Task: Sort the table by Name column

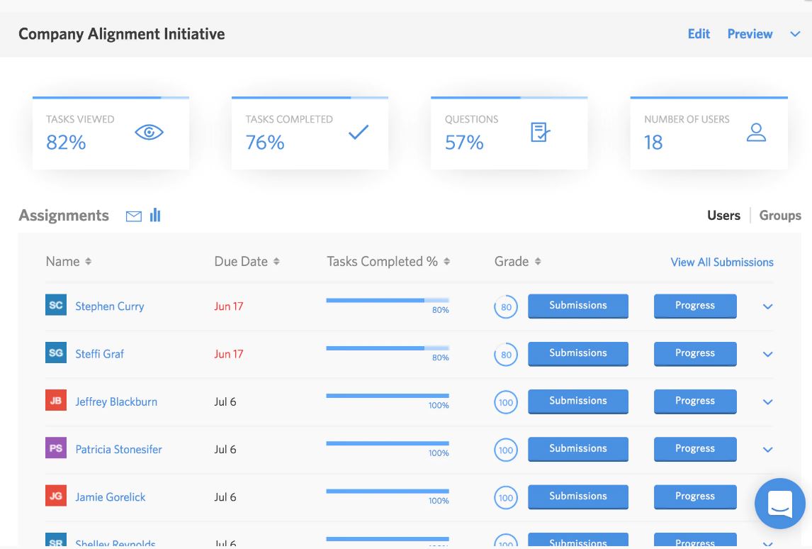Action: [88, 261]
